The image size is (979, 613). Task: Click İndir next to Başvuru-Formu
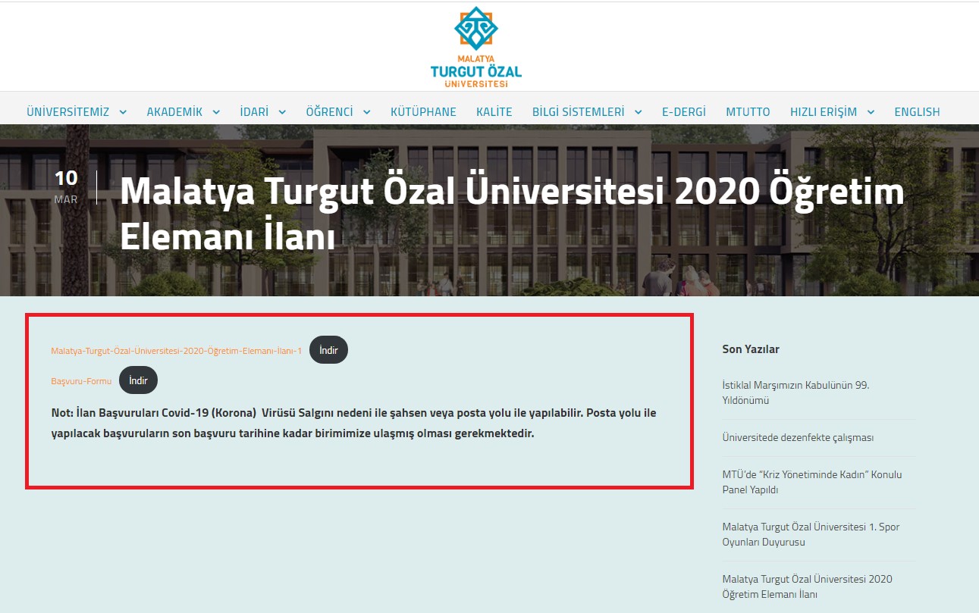click(138, 380)
